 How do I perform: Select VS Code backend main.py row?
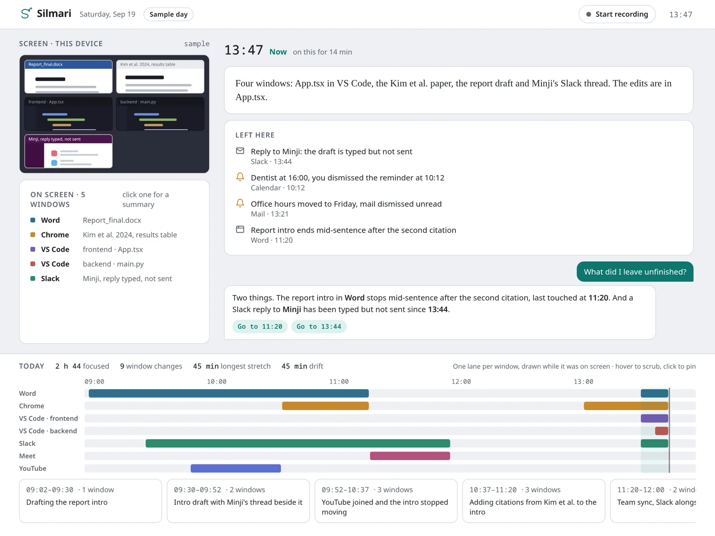coord(114,264)
